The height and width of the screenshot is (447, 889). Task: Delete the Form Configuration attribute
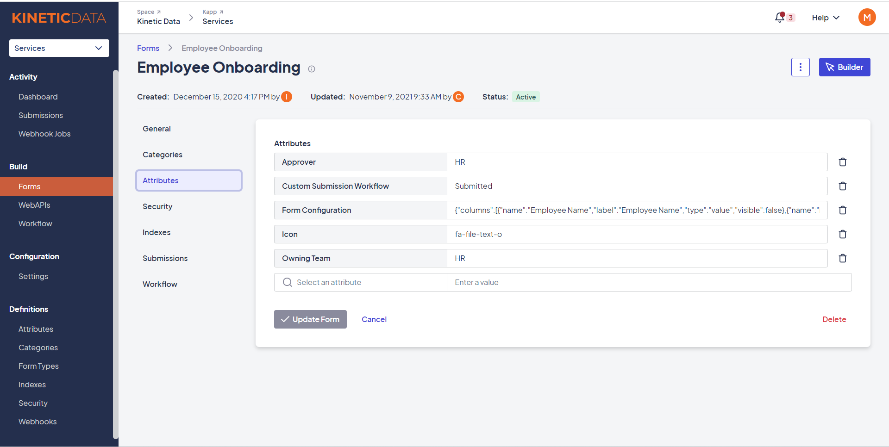coord(843,210)
